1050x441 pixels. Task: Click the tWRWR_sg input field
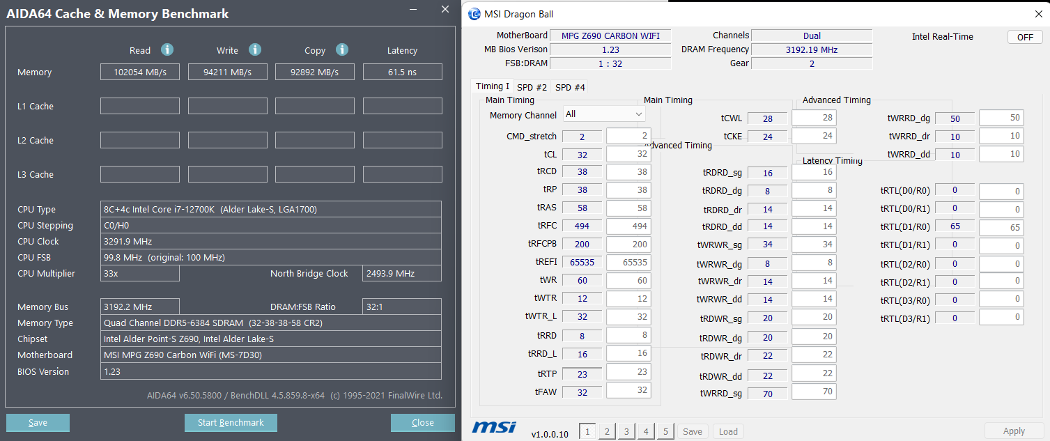click(x=814, y=244)
